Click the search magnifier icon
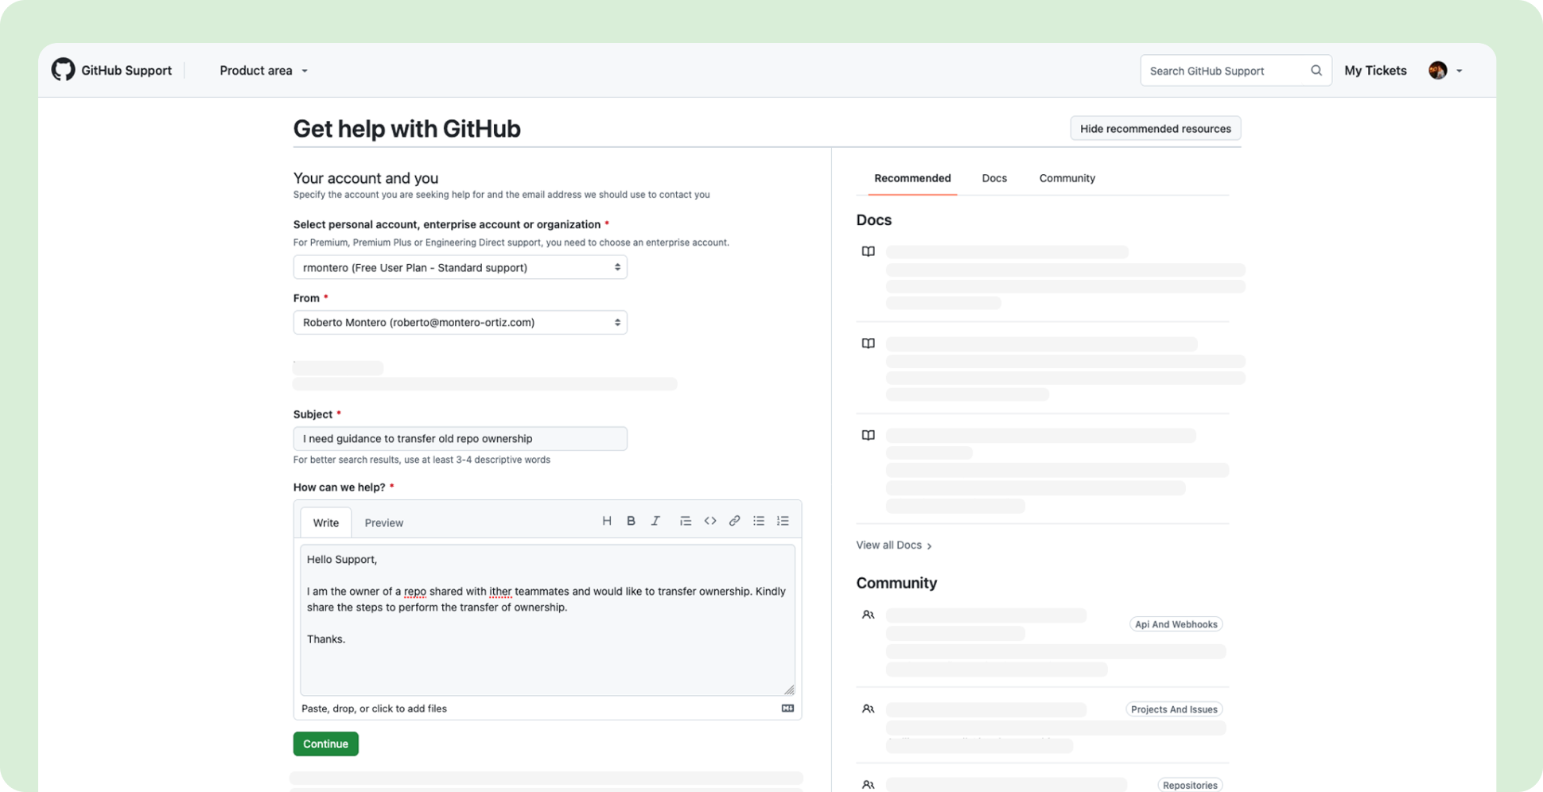Image resolution: width=1543 pixels, height=792 pixels. [x=1316, y=71]
